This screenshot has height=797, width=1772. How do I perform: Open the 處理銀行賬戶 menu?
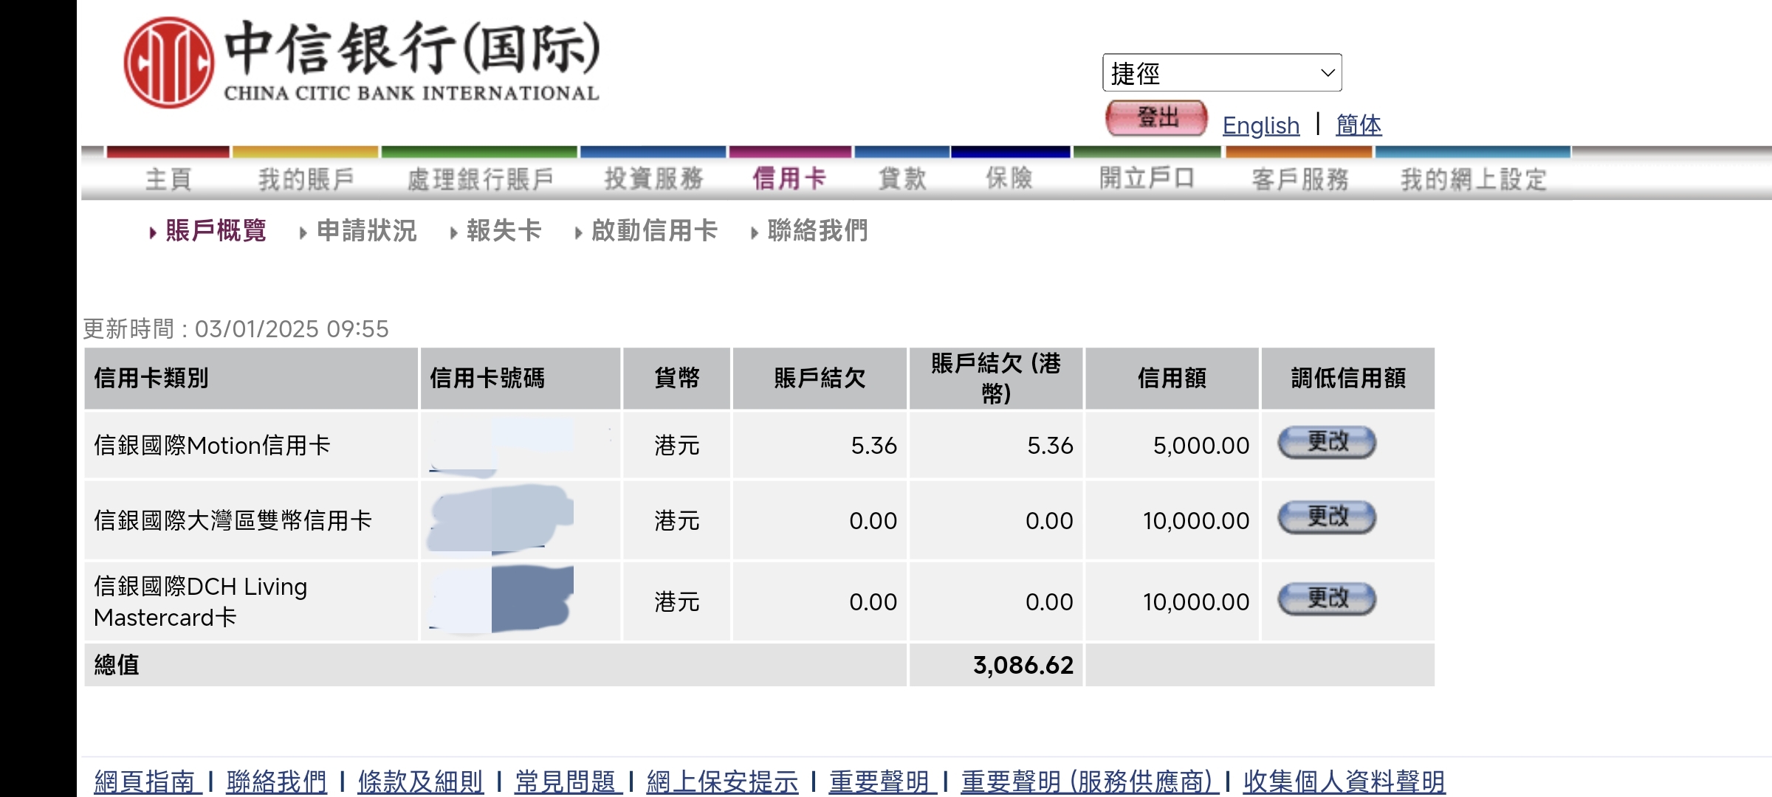481,179
